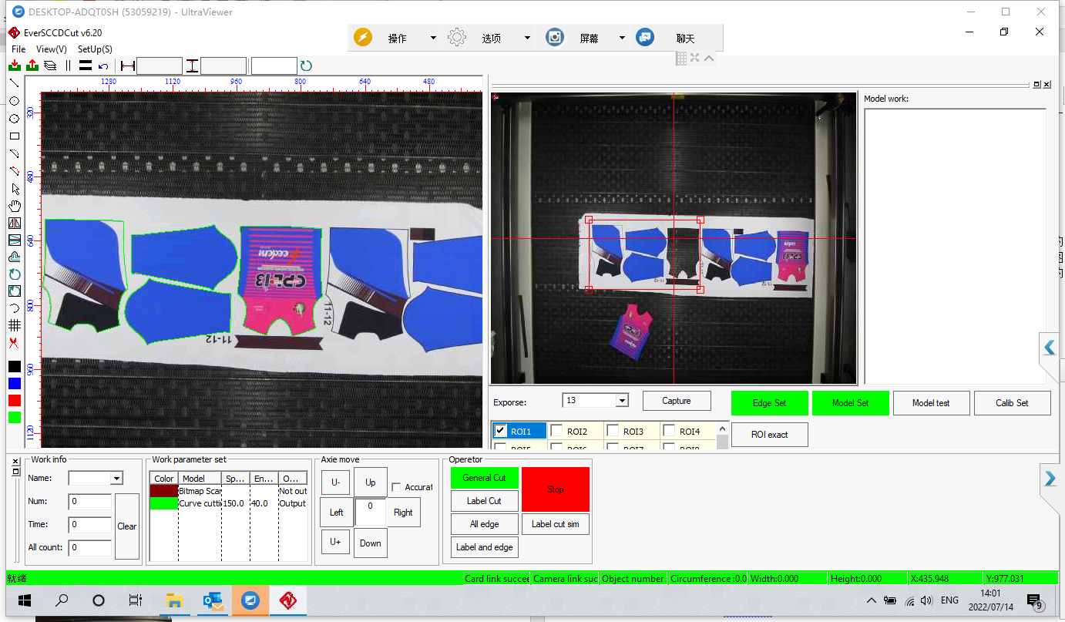Viewport: 1065px width, 622px height.
Task: Select the Rectangle drawing tool
Action: tap(14, 136)
